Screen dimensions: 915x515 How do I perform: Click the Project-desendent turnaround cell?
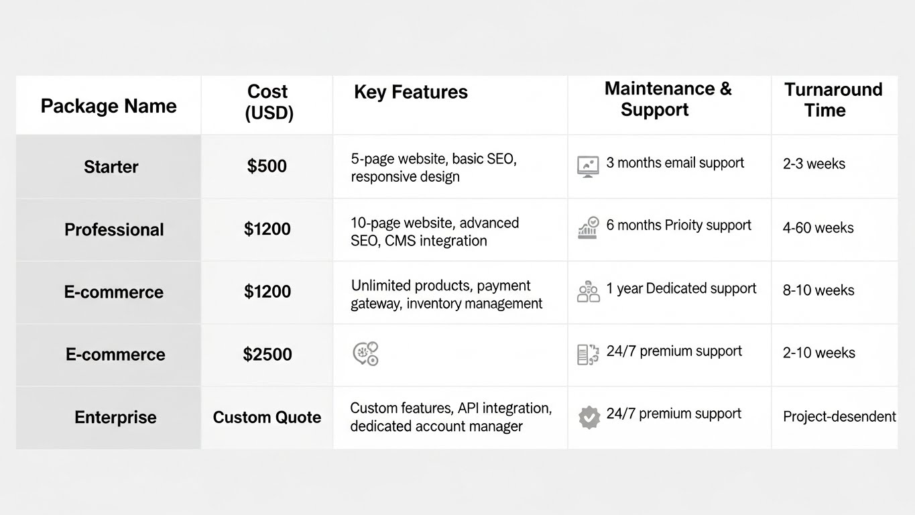(839, 417)
